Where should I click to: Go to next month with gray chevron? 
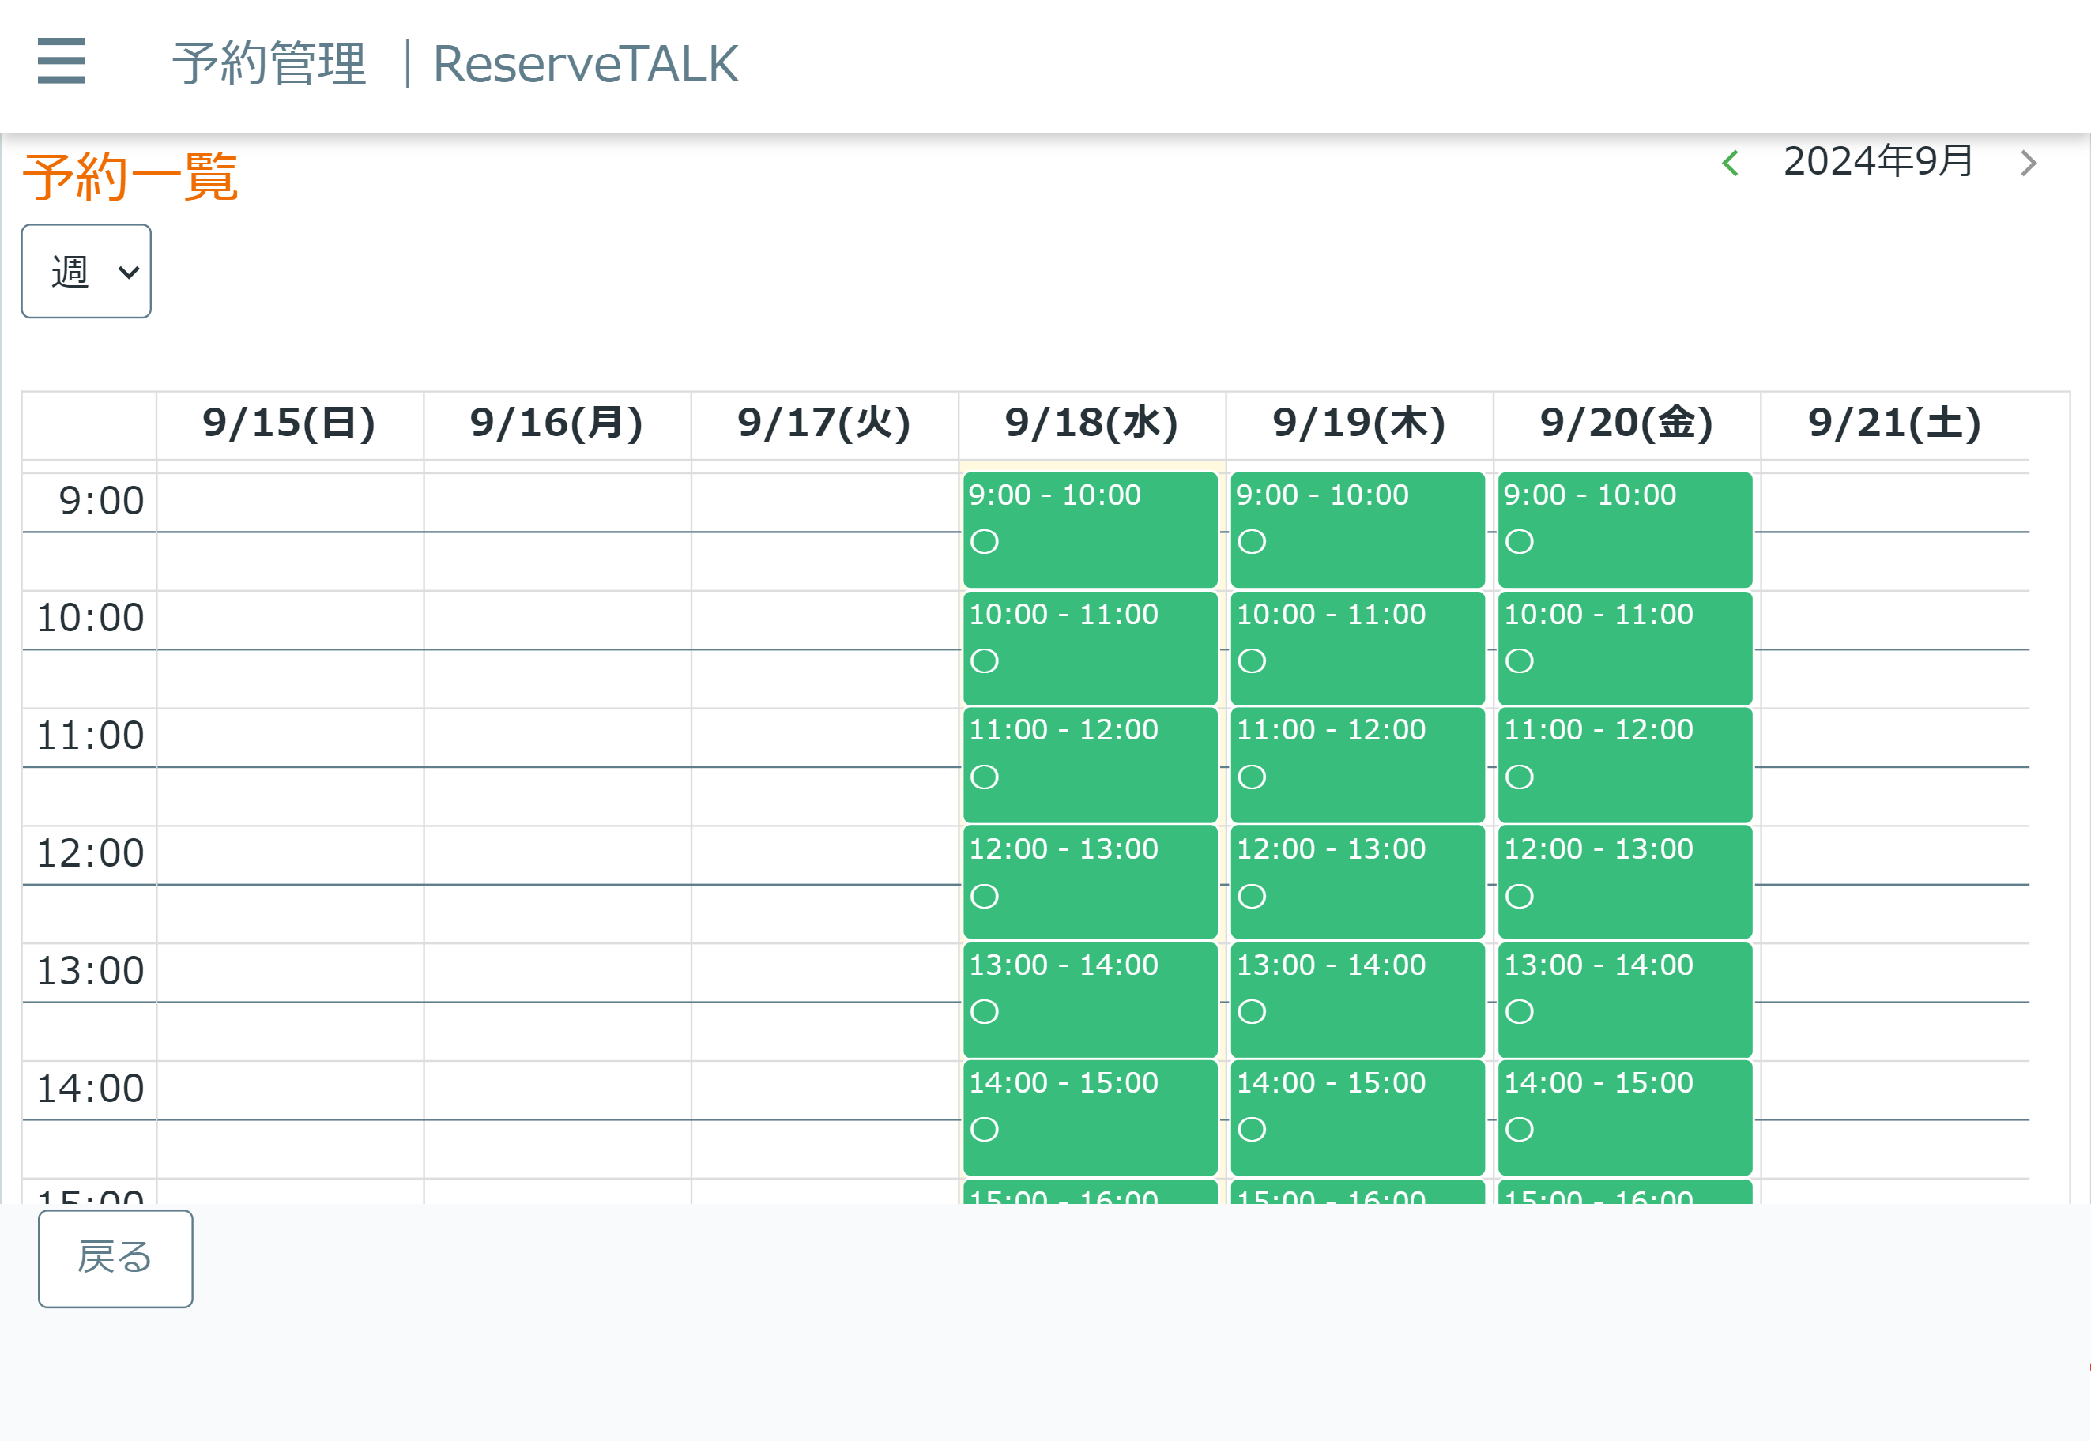(2029, 164)
